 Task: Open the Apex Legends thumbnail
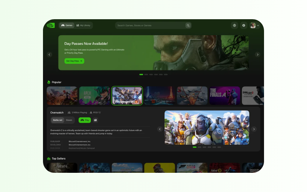tap(94, 96)
